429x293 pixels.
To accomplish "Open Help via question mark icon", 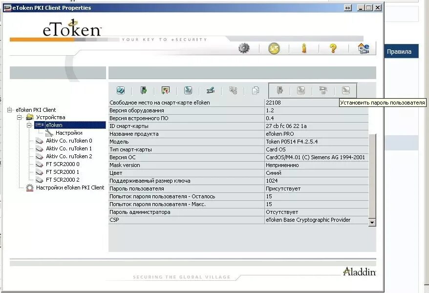I will pos(333,48).
